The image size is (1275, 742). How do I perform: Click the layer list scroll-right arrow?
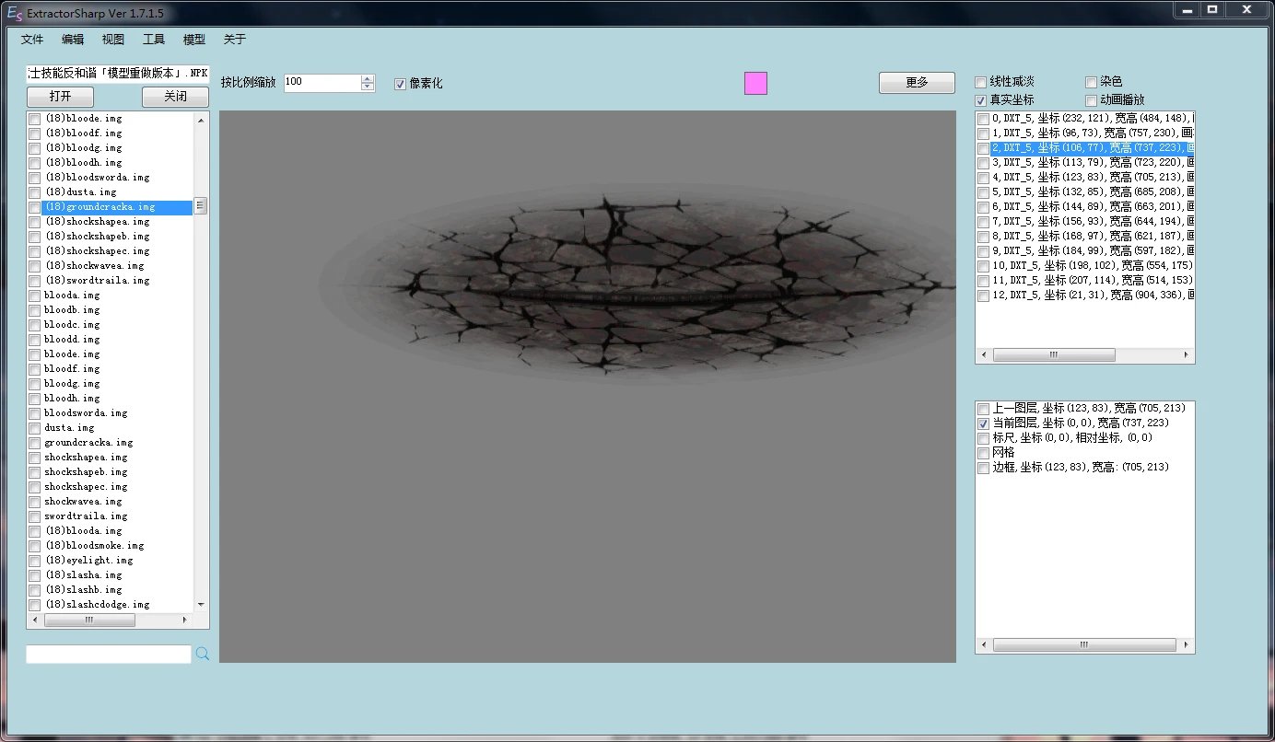pyautogui.click(x=1187, y=645)
